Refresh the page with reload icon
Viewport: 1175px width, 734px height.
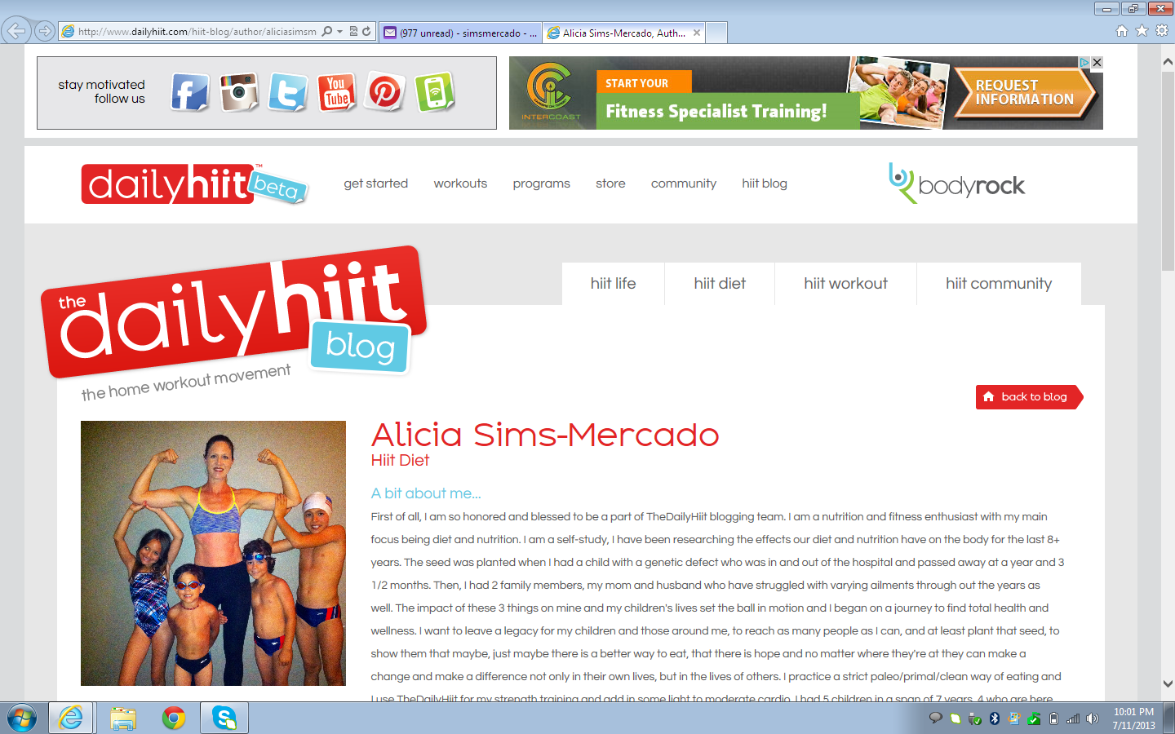(x=366, y=32)
